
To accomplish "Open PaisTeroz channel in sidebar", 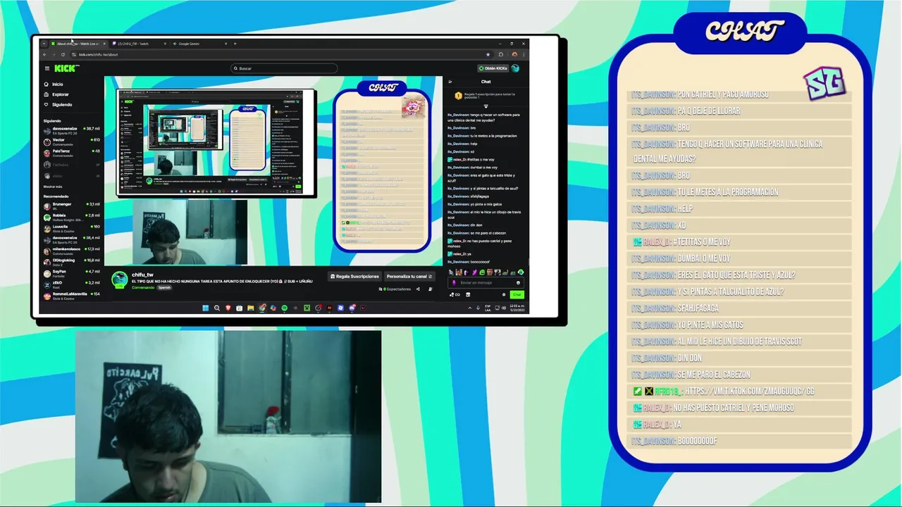I will 72,153.
